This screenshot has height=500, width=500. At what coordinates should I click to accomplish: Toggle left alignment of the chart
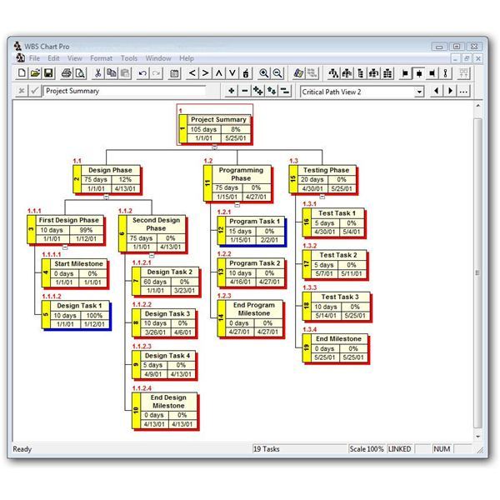(405, 73)
